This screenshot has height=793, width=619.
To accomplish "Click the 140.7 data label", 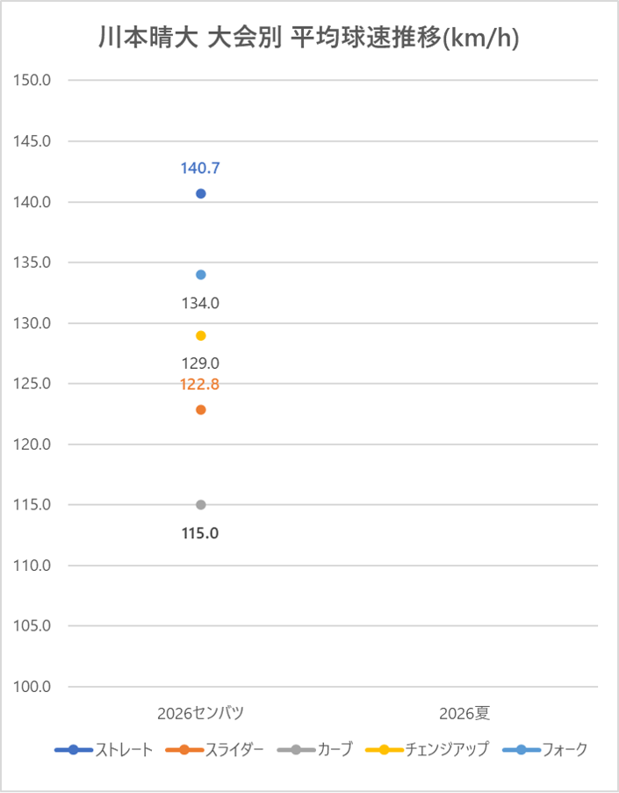I will pos(200,168).
